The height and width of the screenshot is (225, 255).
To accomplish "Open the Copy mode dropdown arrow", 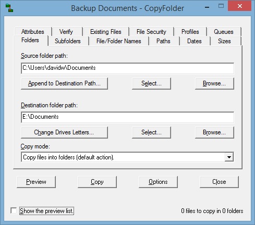I will click(x=229, y=157).
